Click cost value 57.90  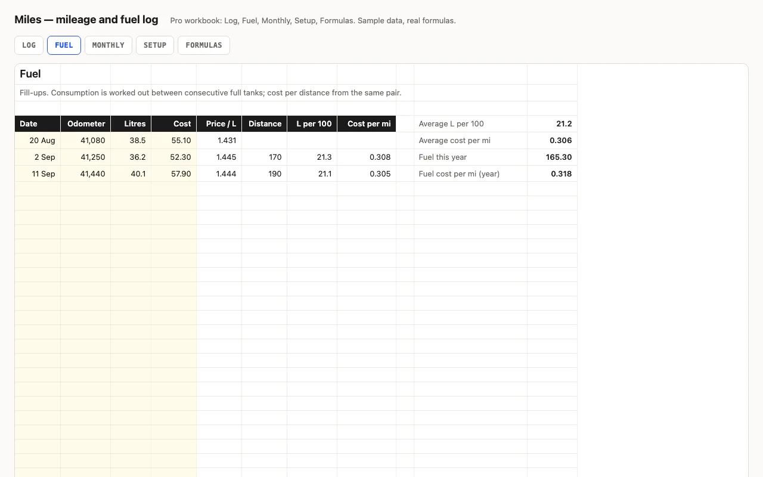tap(174, 174)
